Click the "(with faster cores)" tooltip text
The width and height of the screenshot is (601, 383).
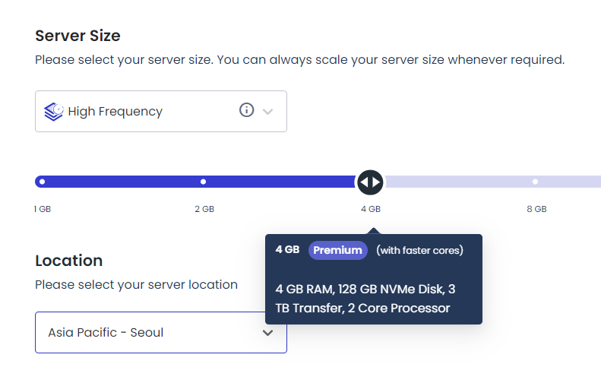(x=419, y=250)
